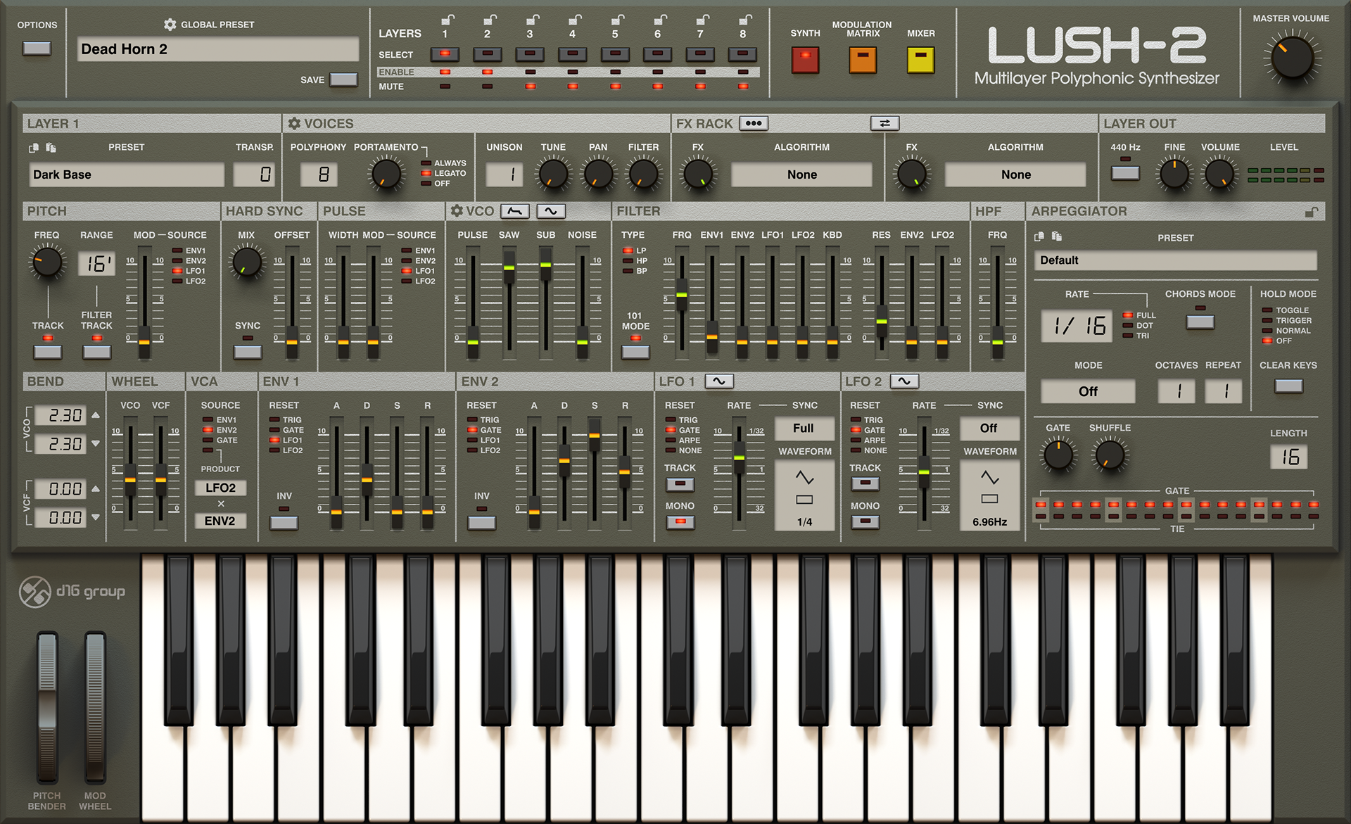This screenshot has width=1351, height=824.
Task: Toggle the 440 Hz reference button
Action: pyautogui.click(x=1125, y=173)
